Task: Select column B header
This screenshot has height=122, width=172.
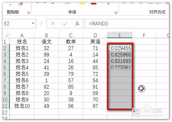Action: click(46, 35)
